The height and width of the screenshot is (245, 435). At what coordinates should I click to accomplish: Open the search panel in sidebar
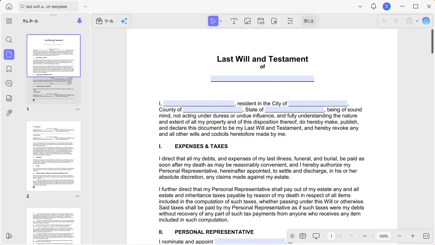(9, 40)
